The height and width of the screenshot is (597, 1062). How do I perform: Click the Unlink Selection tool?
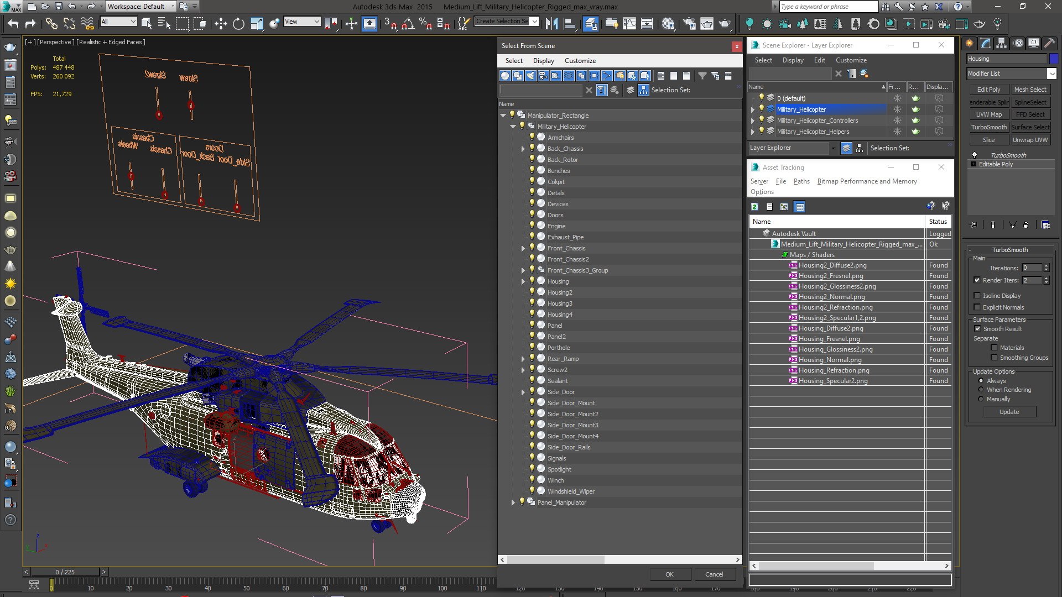(69, 23)
